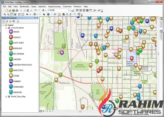This screenshot has width=164, height=117.
Task: Pin the Table Of Contents panel
Action: [35, 18]
